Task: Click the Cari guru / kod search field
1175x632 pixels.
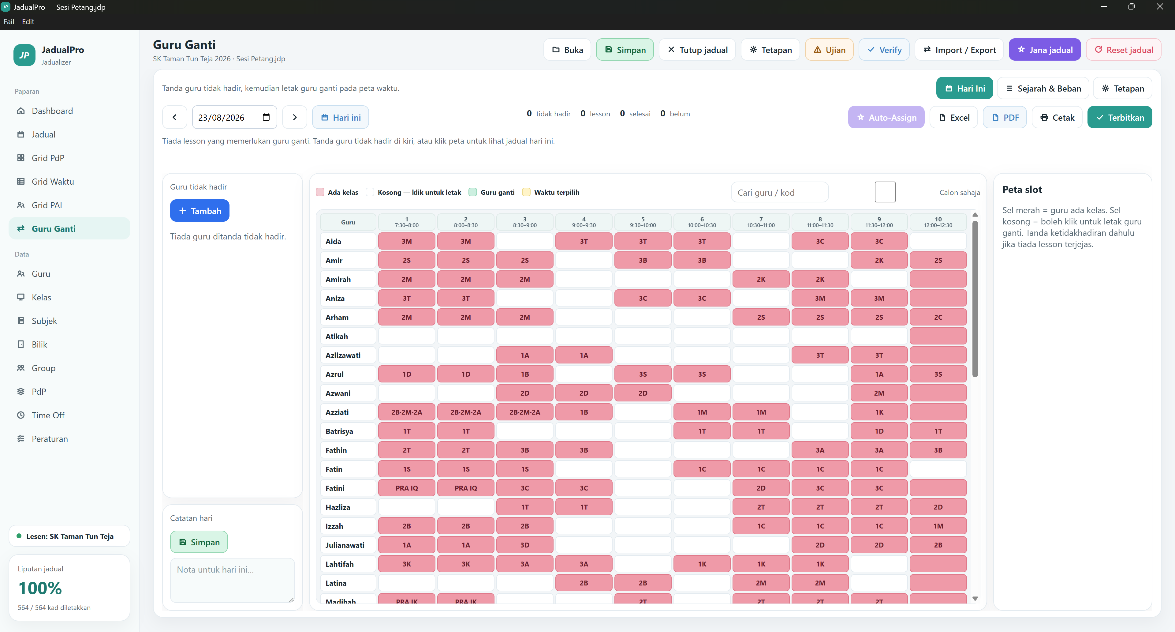Action: click(780, 192)
